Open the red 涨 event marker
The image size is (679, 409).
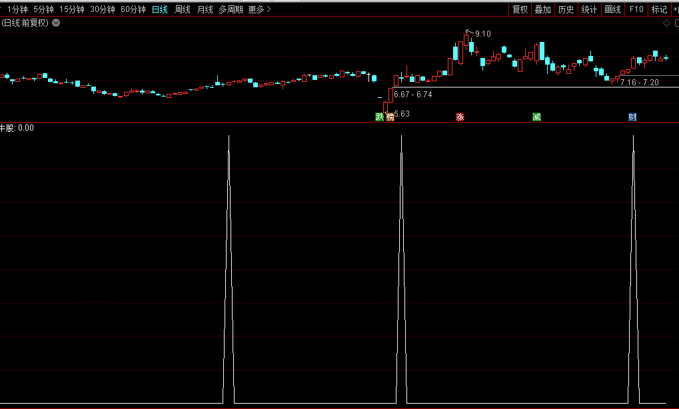click(x=460, y=117)
